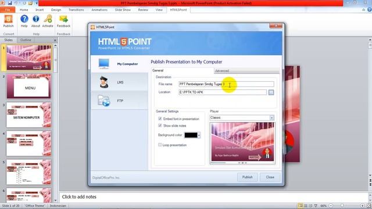Viewport: 372px width, 209px height.
Task: Click the Publish button in dialog
Action: [247, 177]
